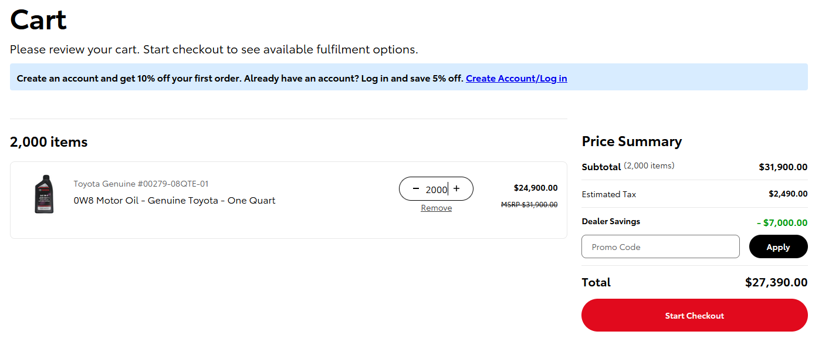Click the Dealer Savings label
The height and width of the screenshot is (348, 822).
tap(611, 221)
